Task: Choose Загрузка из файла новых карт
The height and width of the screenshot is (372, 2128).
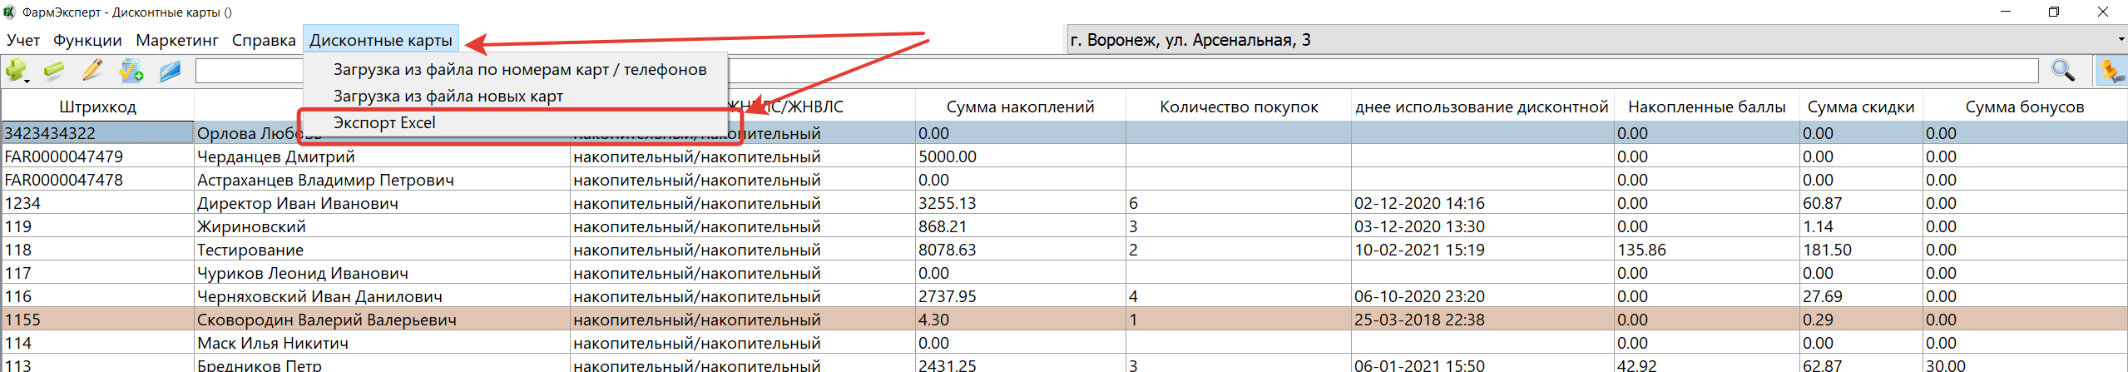Action: (x=448, y=97)
